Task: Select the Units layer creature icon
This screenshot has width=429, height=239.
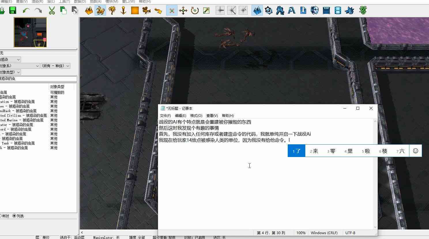Action: click(x=100, y=11)
